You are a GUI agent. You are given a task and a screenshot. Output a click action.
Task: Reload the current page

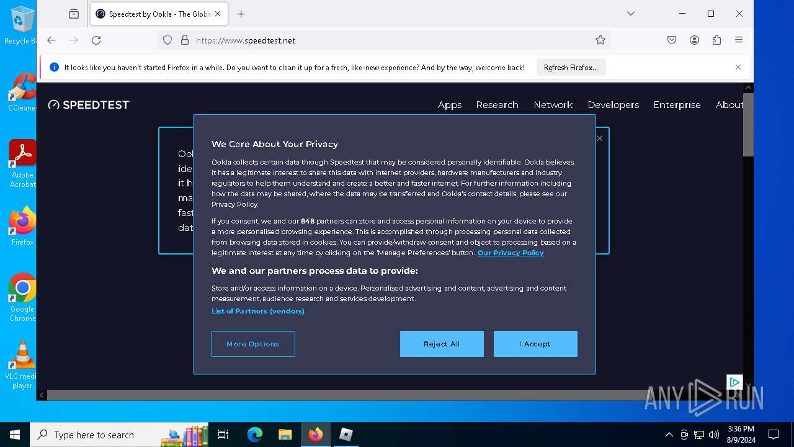click(96, 40)
